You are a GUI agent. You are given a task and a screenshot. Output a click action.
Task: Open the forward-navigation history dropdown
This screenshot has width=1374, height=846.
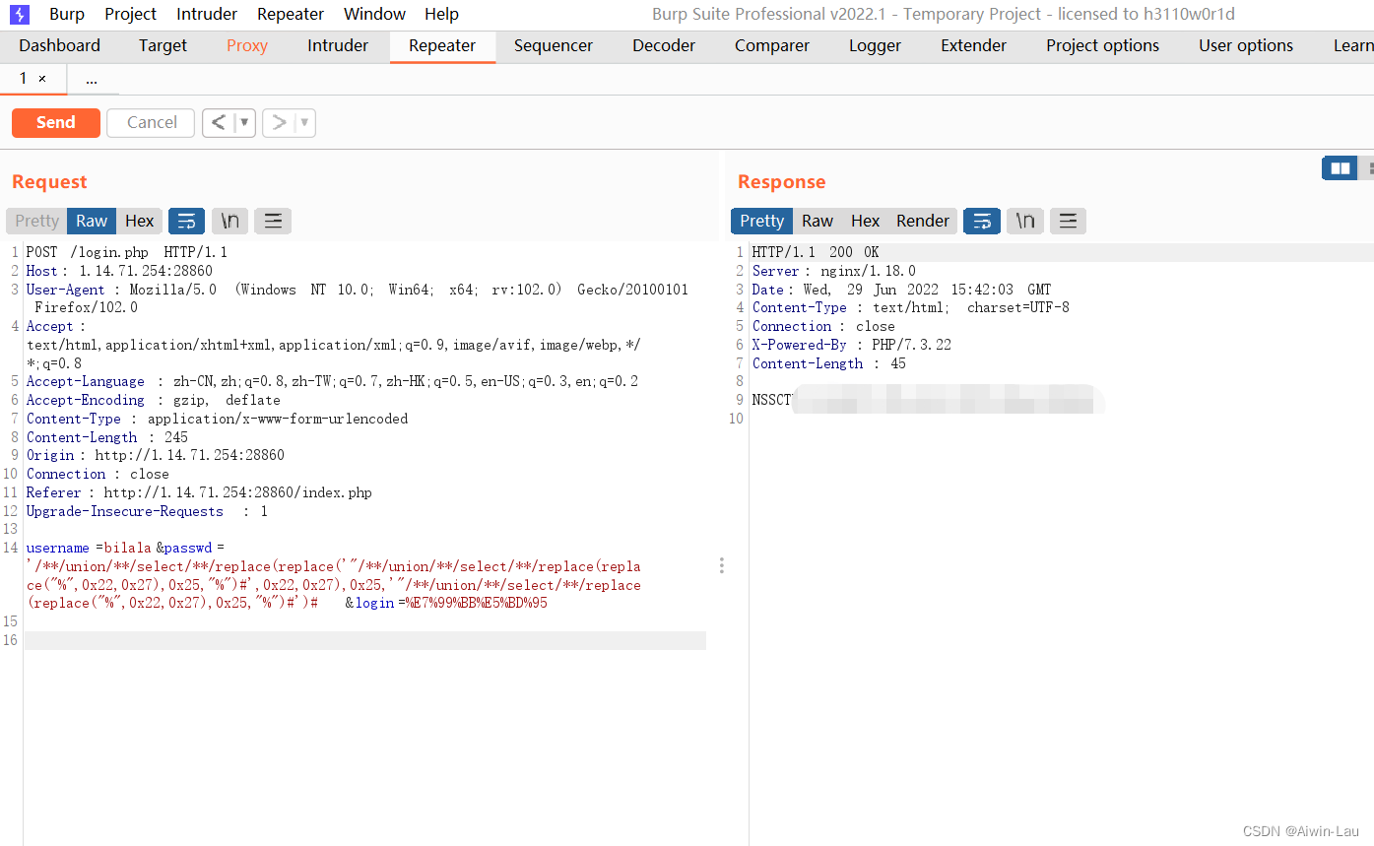(x=302, y=122)
